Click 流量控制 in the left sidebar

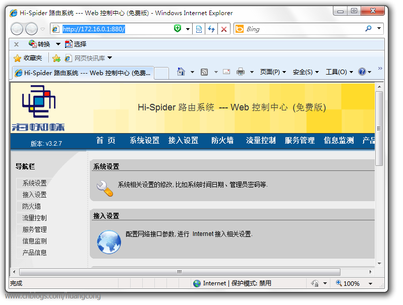[34, 218]
